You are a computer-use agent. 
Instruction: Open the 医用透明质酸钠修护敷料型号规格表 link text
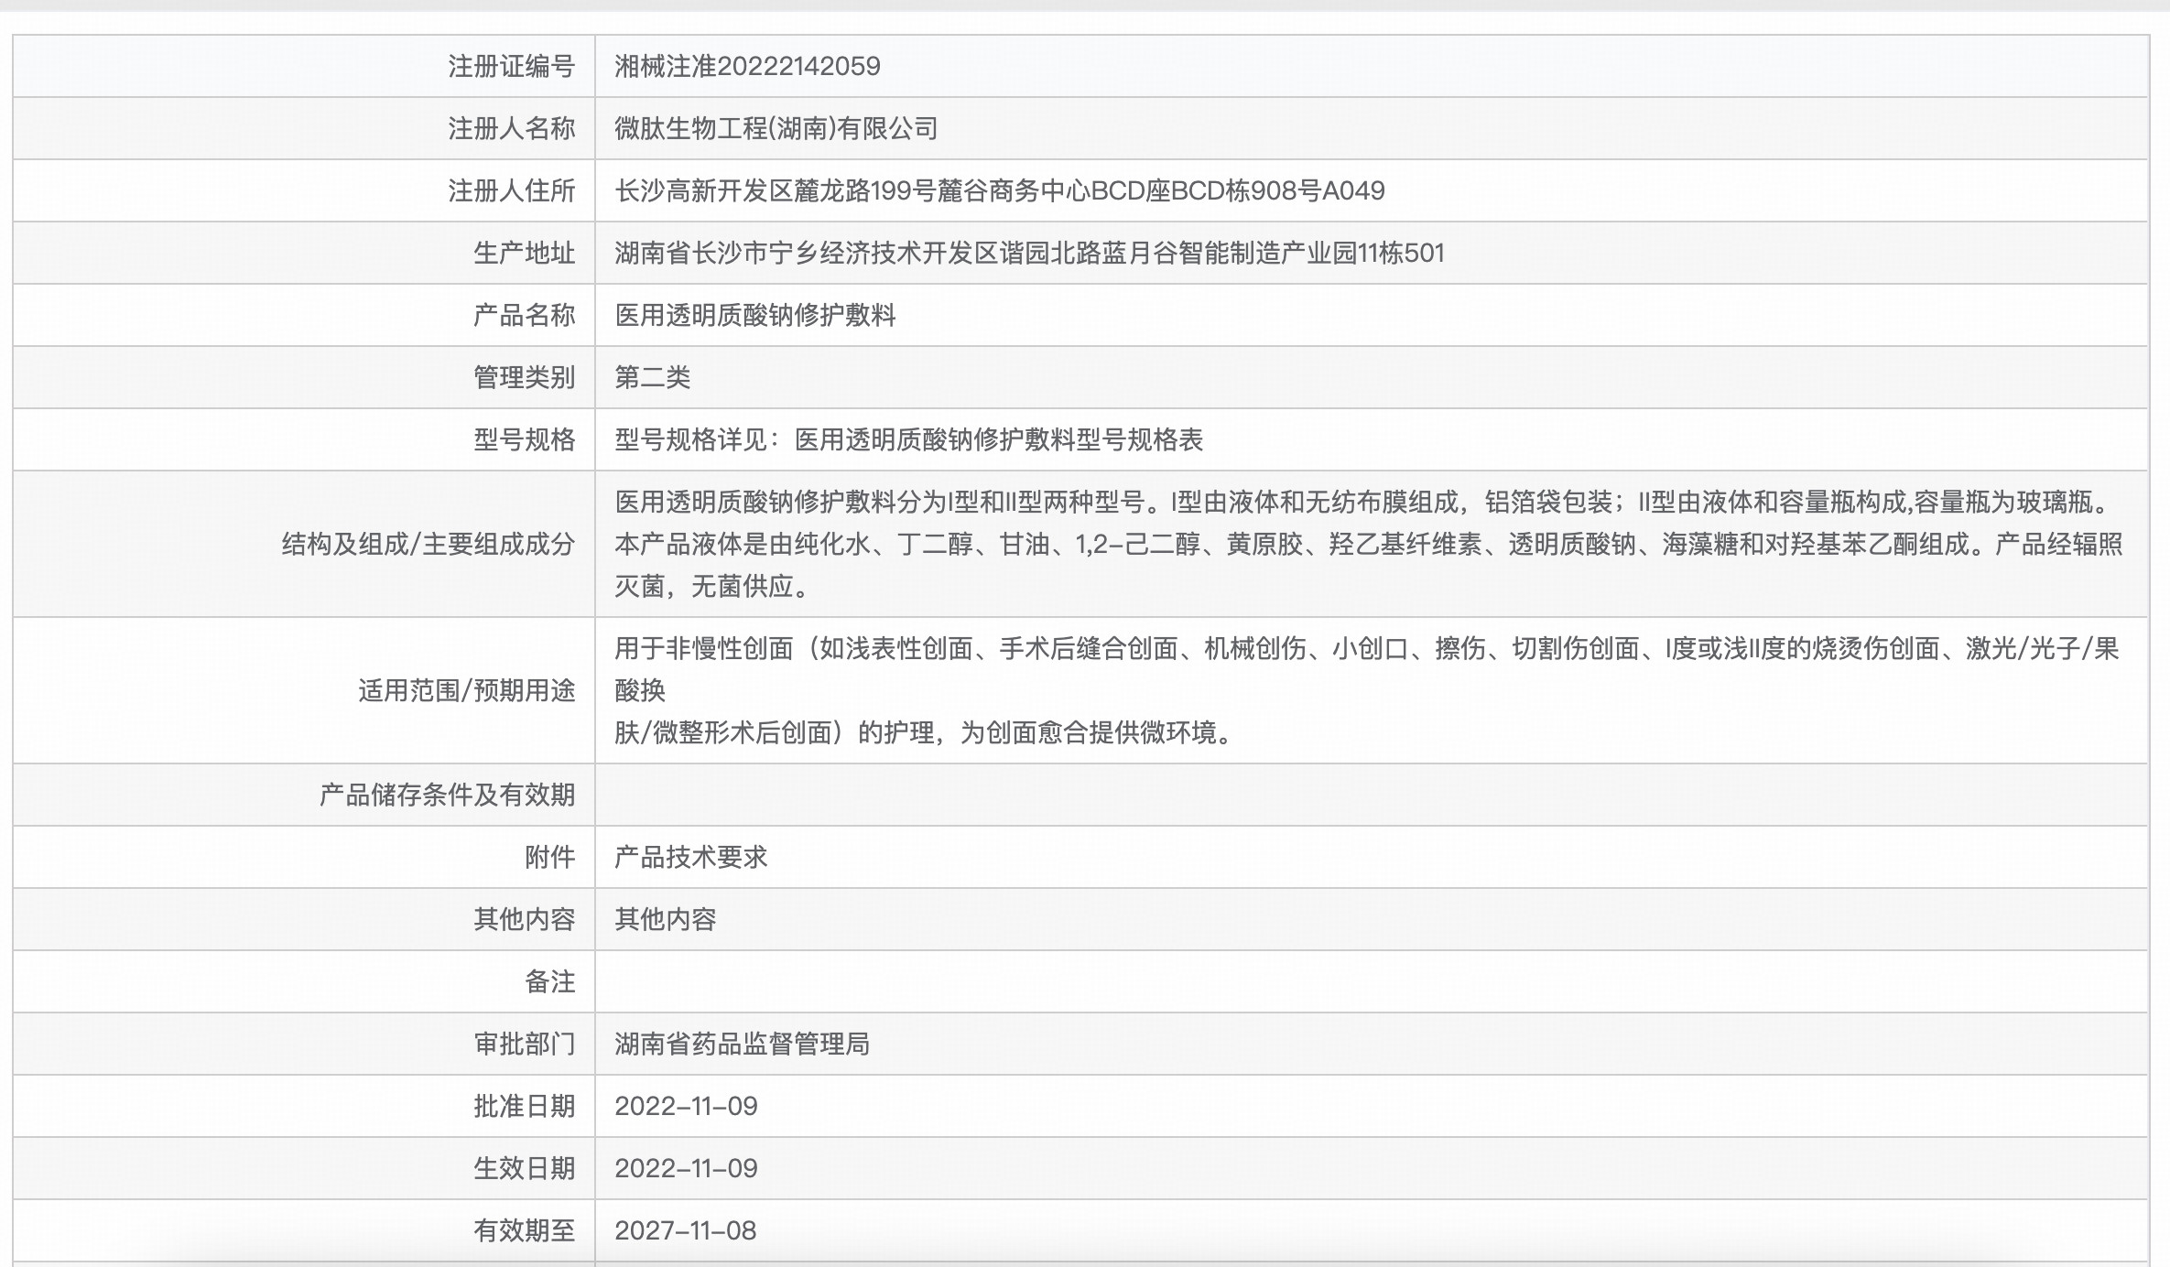(x=998, y=440)
